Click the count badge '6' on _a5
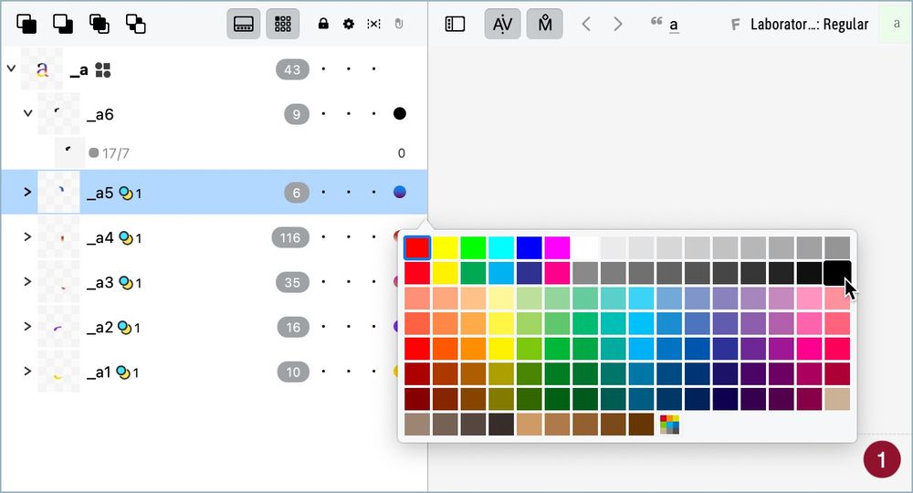This screenshot has width=913, height=493. pos(297,193)
